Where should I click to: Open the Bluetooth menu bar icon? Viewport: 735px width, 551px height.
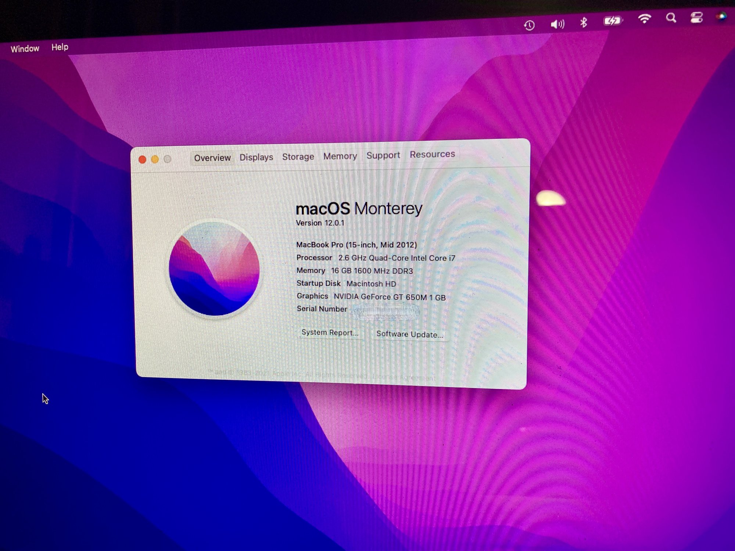[x=584, y=22]
